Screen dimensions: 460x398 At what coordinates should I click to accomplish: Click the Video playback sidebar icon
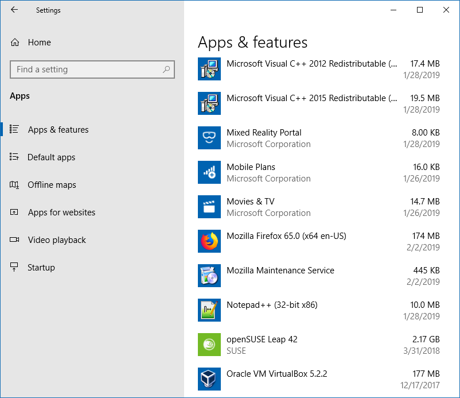(x=14, y=239)
